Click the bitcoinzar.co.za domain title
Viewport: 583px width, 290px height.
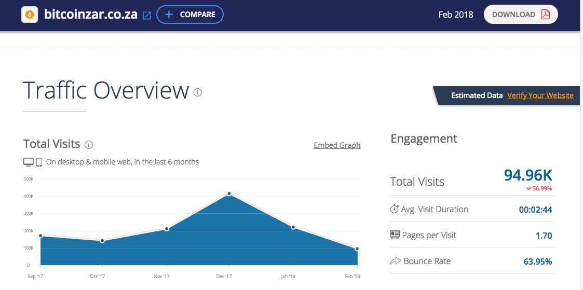[91, 15]
